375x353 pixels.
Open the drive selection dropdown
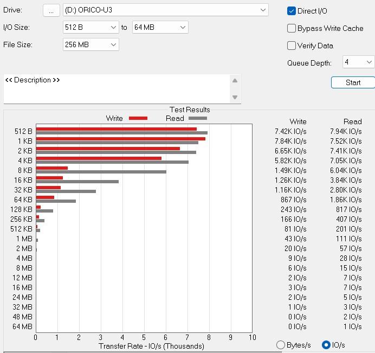click(165, 10)
